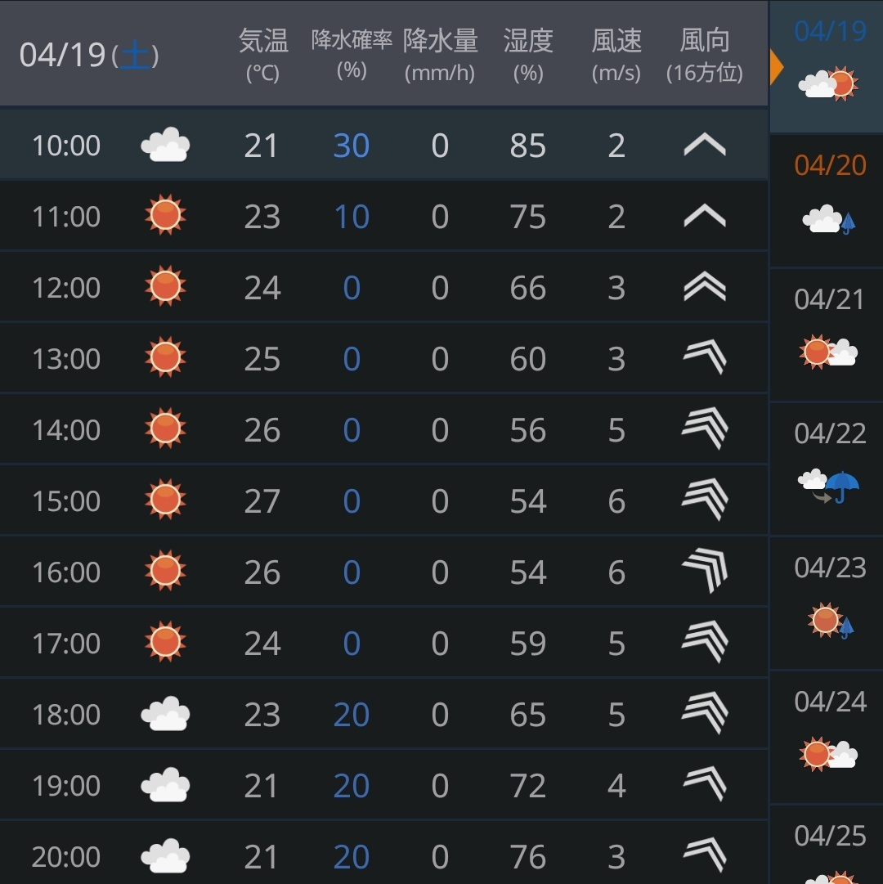Click the 04/19 (土) date header
Image resolution: width=883 pixels, height=884 pixels.
coord(89,56)
